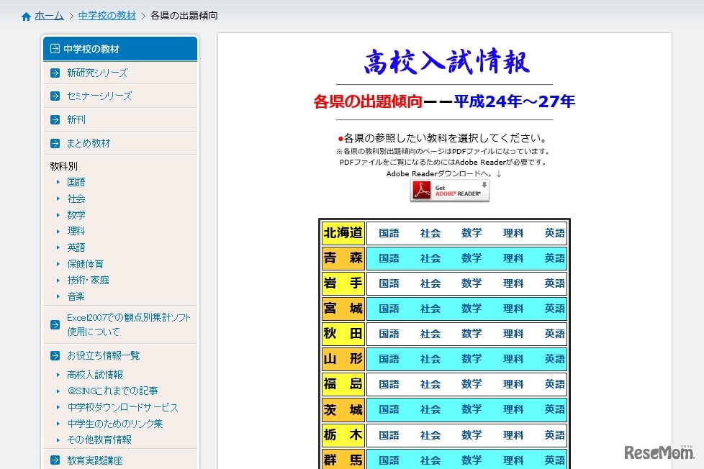This screenshot has width=704, height=469.
Task: Open 中学生のためのリンク集 link
Action: click(115, 424)
